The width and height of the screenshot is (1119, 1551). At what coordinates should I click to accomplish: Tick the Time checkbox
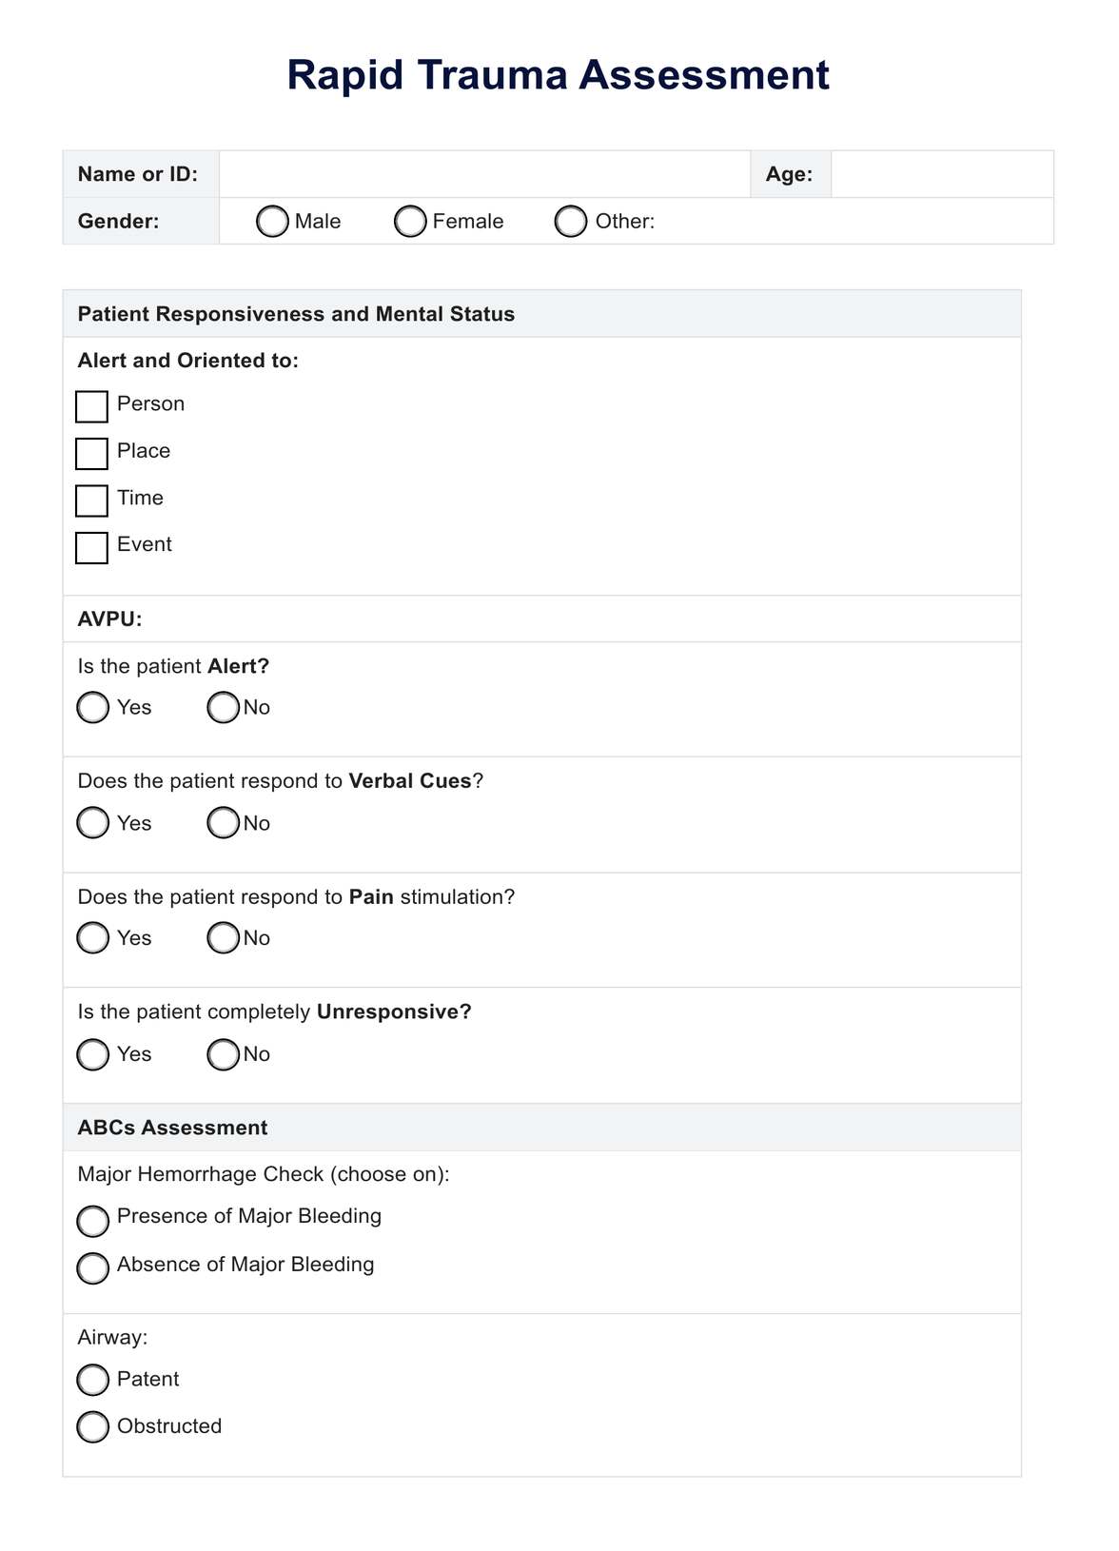click(91, 501)
